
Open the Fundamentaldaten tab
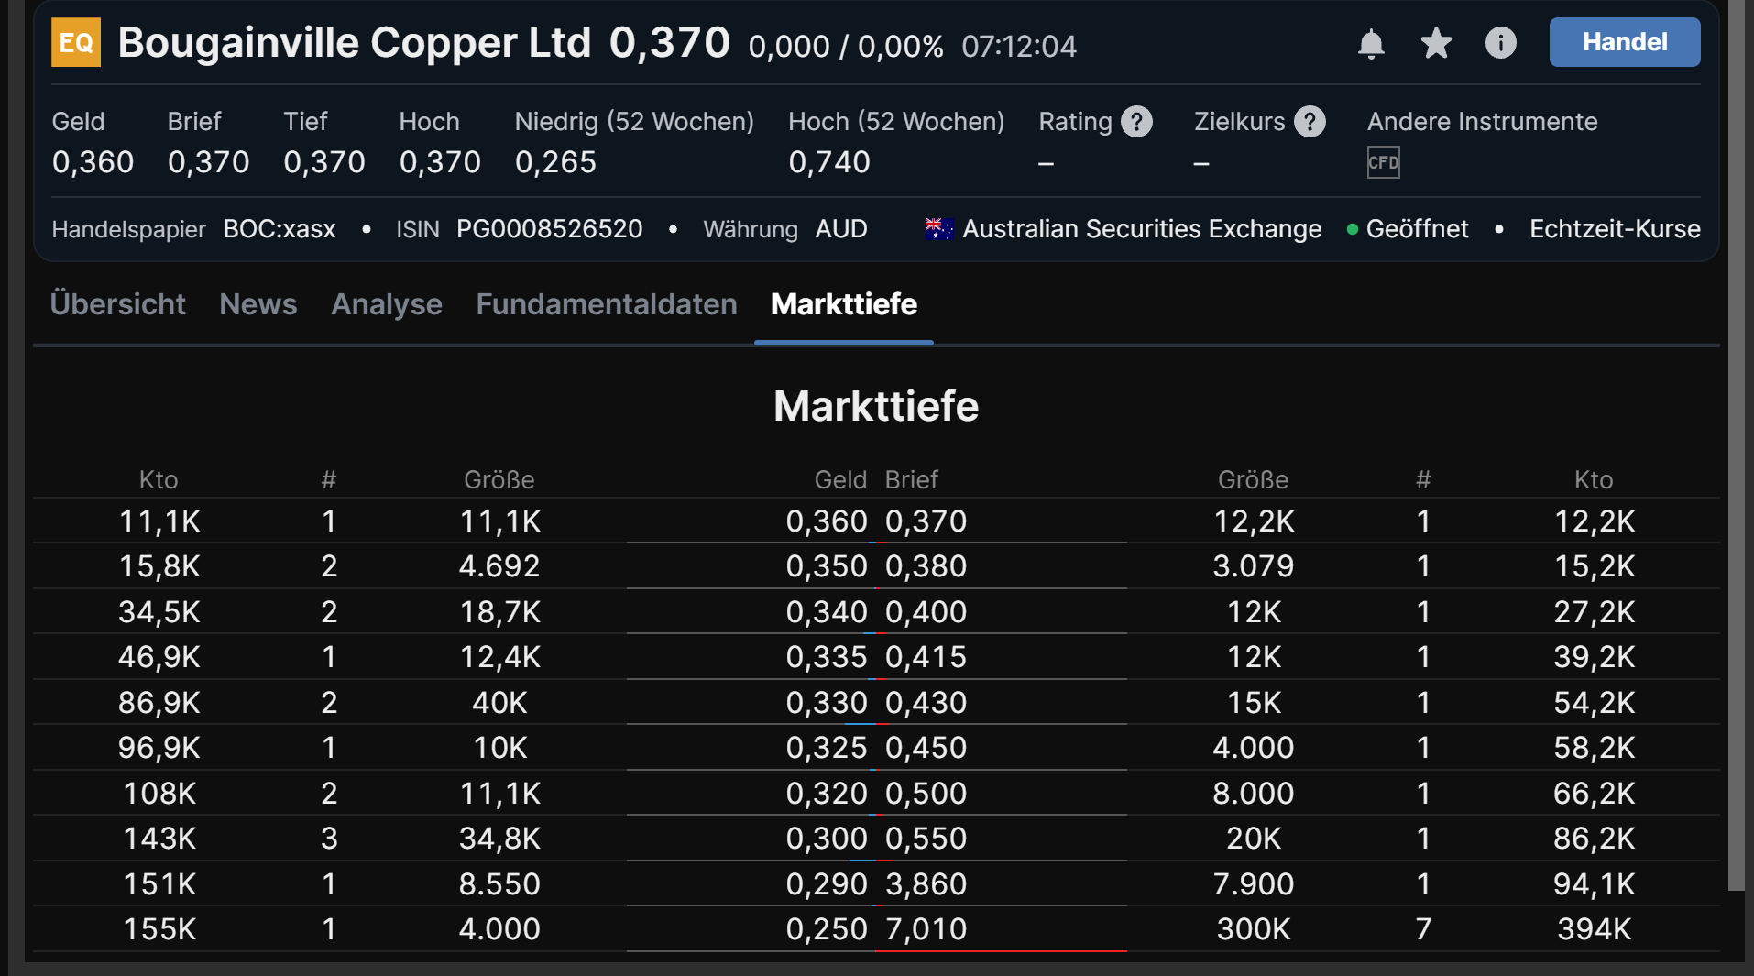tap(607, 304)
